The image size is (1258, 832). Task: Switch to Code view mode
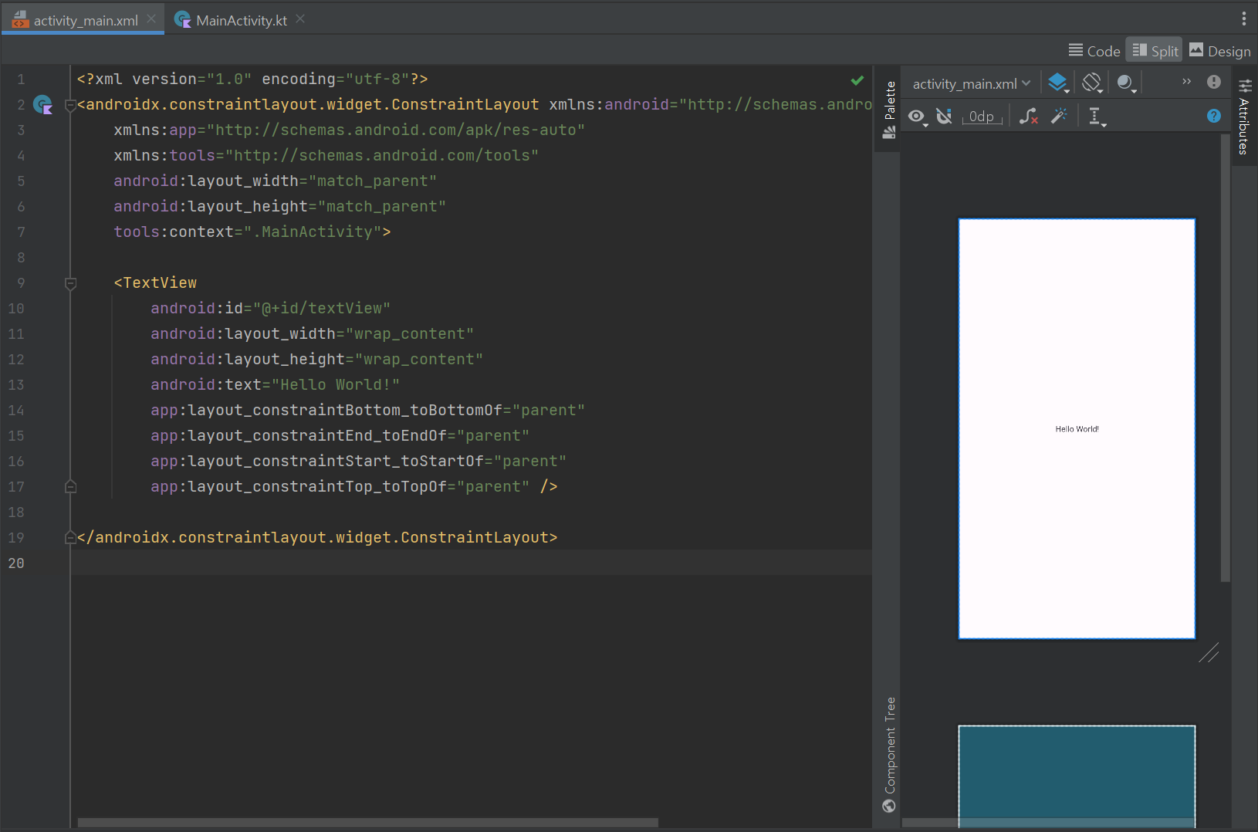(x=1094, y=51)
